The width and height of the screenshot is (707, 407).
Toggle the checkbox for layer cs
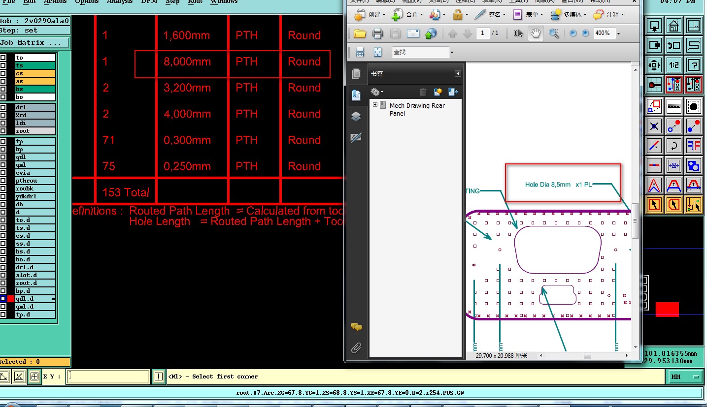(3, 73)
